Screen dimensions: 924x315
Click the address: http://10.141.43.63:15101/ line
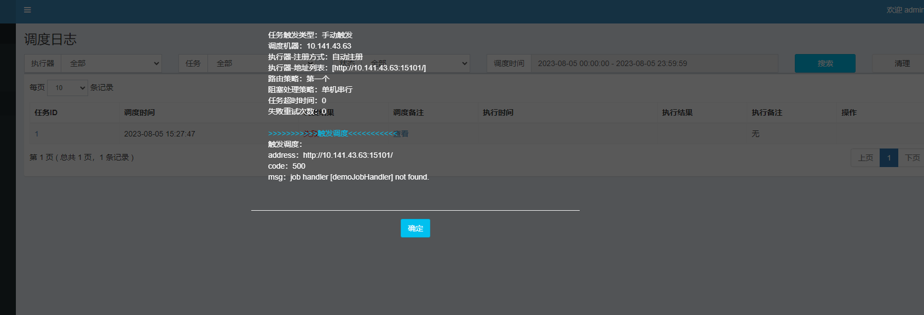331,155
